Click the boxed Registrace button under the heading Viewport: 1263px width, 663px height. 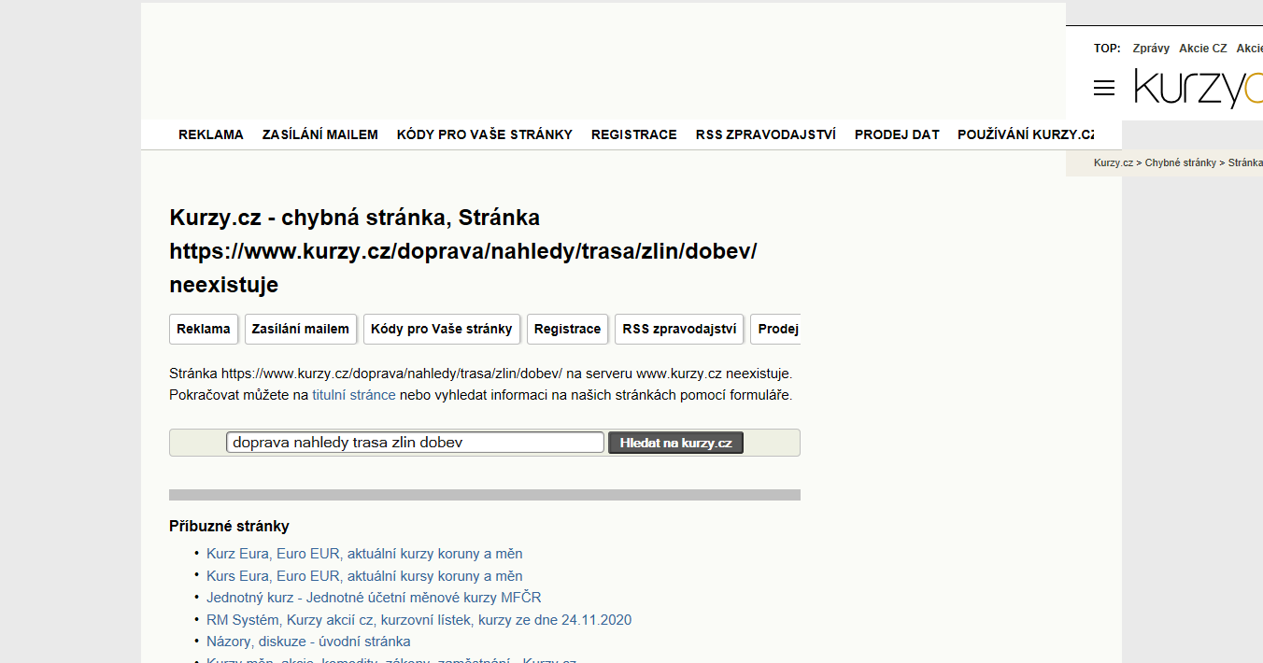(568, 329)
